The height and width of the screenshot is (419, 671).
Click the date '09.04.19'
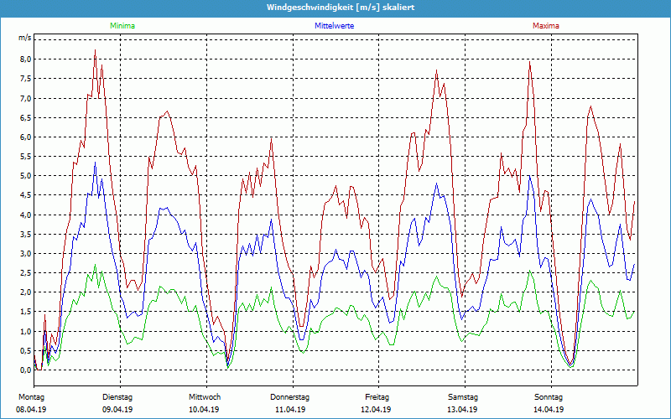click(x=117, y=410)
